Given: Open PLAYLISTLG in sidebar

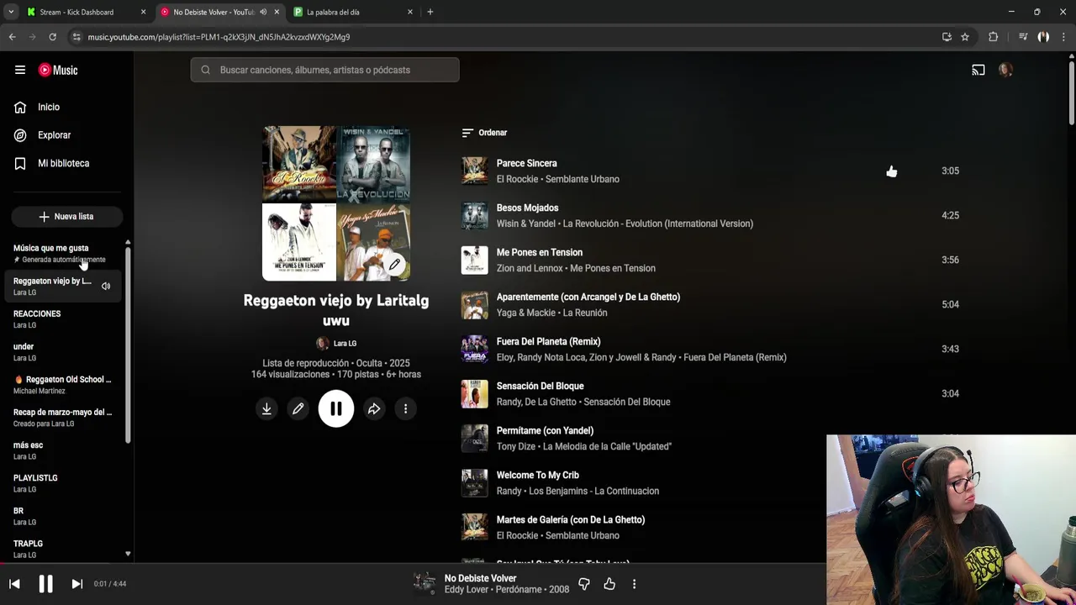Looking at the screenshot, I should (63, 482).
